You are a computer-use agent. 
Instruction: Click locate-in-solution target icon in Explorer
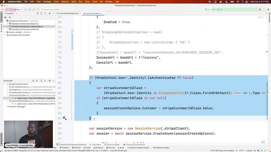pyautogui.click(x=38, y=13)
